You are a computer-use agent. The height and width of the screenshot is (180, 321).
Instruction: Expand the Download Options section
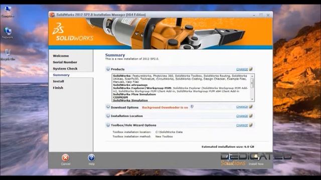point(108,106)
